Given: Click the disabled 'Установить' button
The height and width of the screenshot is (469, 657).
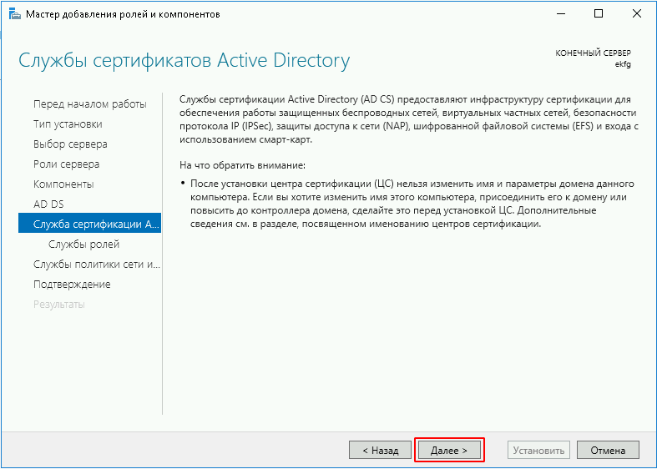Looking at the screenshot, I should [538, 450].
